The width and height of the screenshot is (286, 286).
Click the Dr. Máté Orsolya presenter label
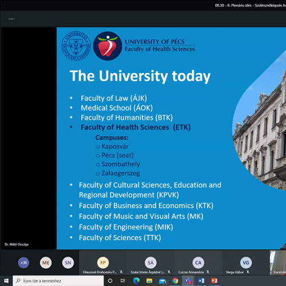(17, 244)
